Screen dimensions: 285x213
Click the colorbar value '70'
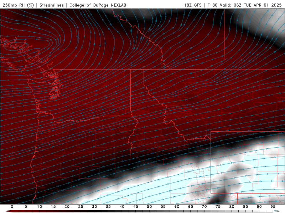[204, 207]
